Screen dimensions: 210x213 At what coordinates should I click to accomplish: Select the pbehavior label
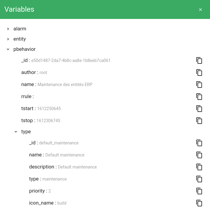pyautogui.click(x=24, y=49)
